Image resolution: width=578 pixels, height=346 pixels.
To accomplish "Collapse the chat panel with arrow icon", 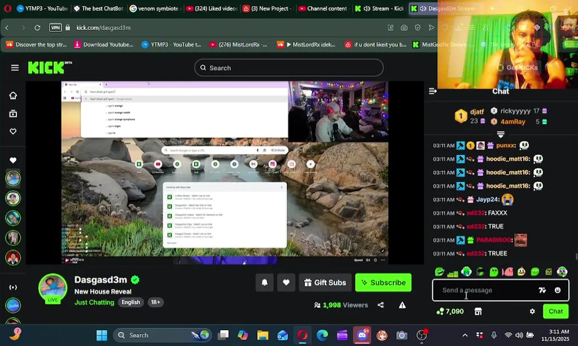I will pyautogui.click(x=433, y=91).
